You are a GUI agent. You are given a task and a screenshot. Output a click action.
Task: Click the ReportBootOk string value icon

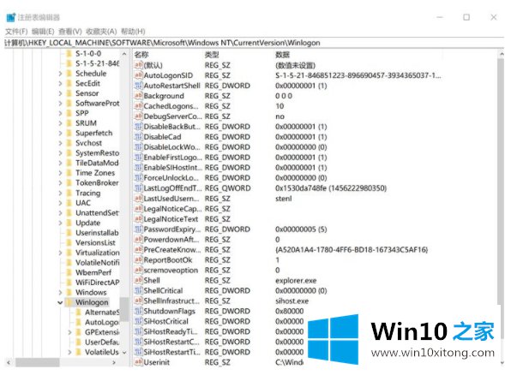click(138, 260)
